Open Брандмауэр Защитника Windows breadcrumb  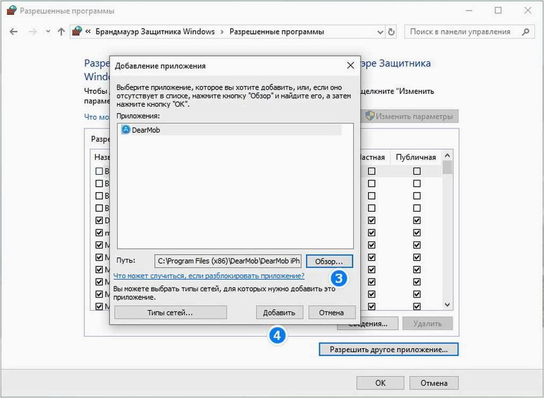(155, 32)
